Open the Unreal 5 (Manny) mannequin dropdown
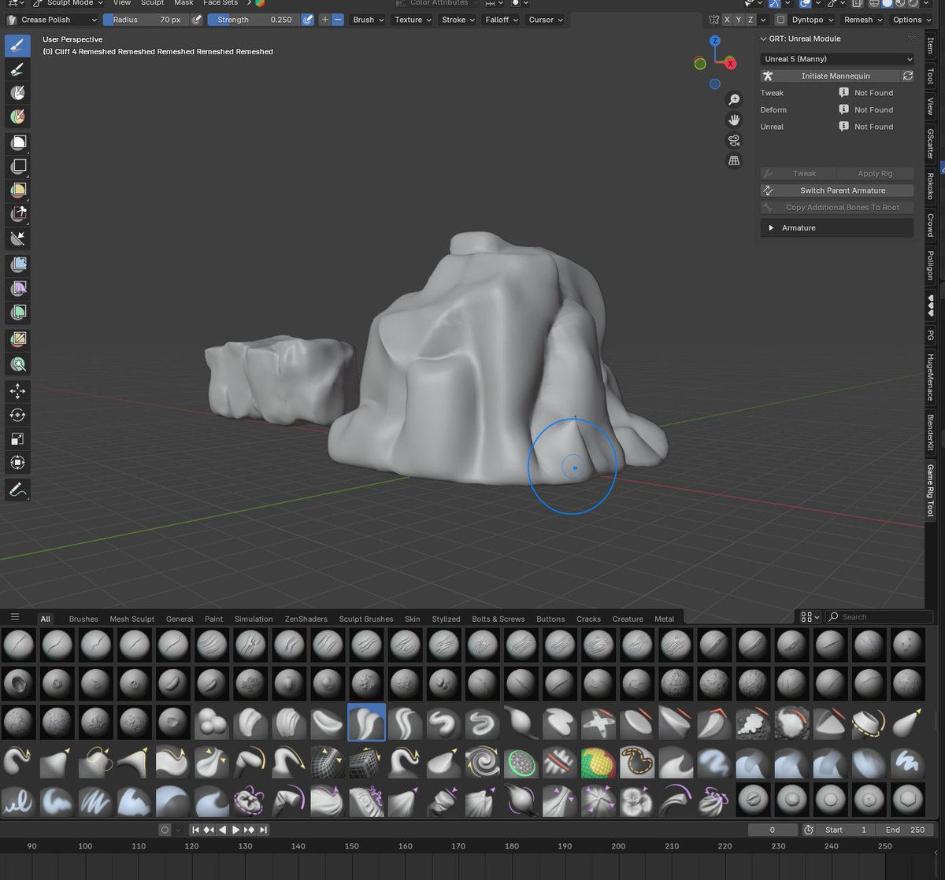Viewport: 945px width, 880px height. point(836,58)
